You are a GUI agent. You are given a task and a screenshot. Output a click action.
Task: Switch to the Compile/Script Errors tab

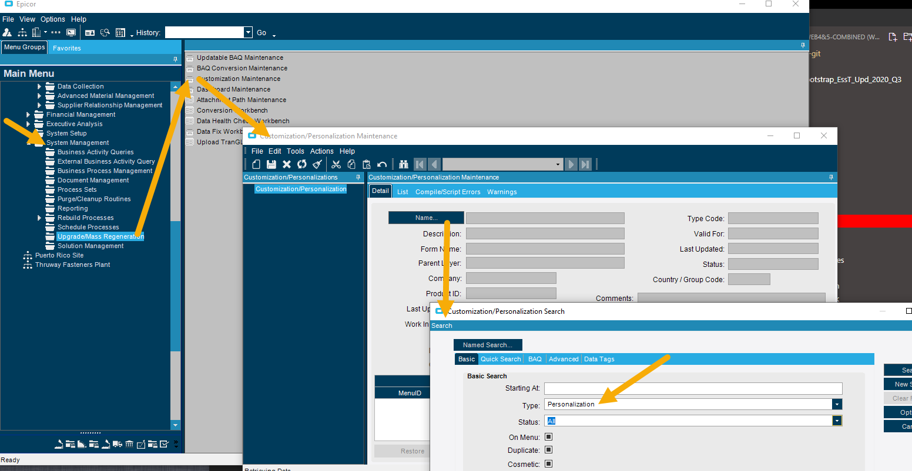[x=448, y=192]
